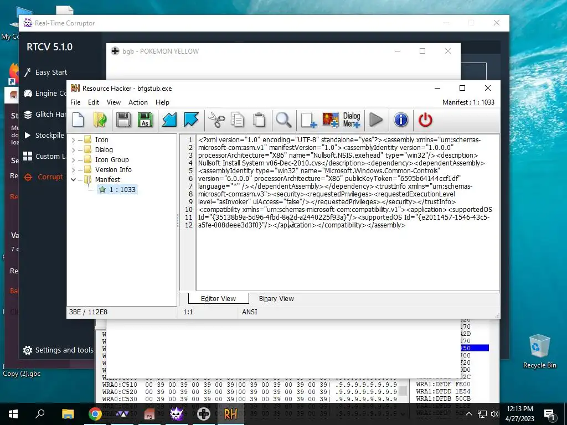Open the View menu
567x425 pixels.
[114, 102]
